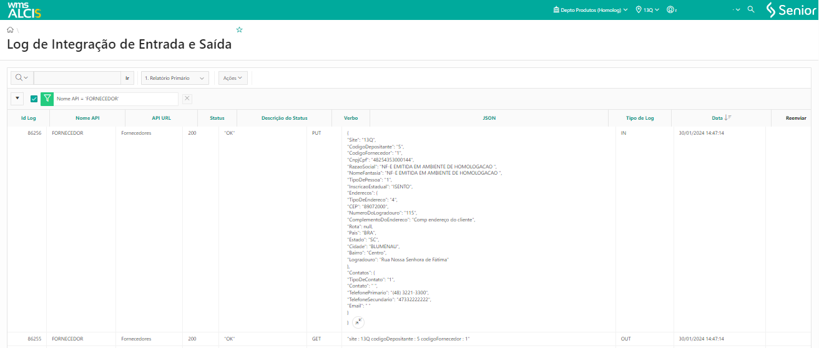819x348 pixels.
Task: Click the 200 status in row 86256
Action: pyautogui.click(x=192, y=133)
